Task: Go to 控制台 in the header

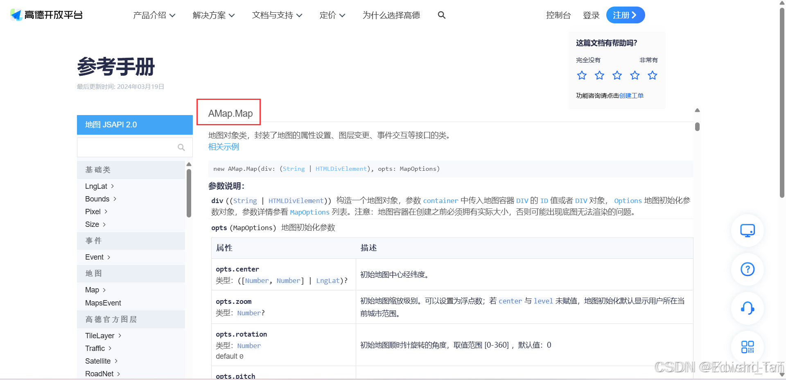Action: point(558,15)
